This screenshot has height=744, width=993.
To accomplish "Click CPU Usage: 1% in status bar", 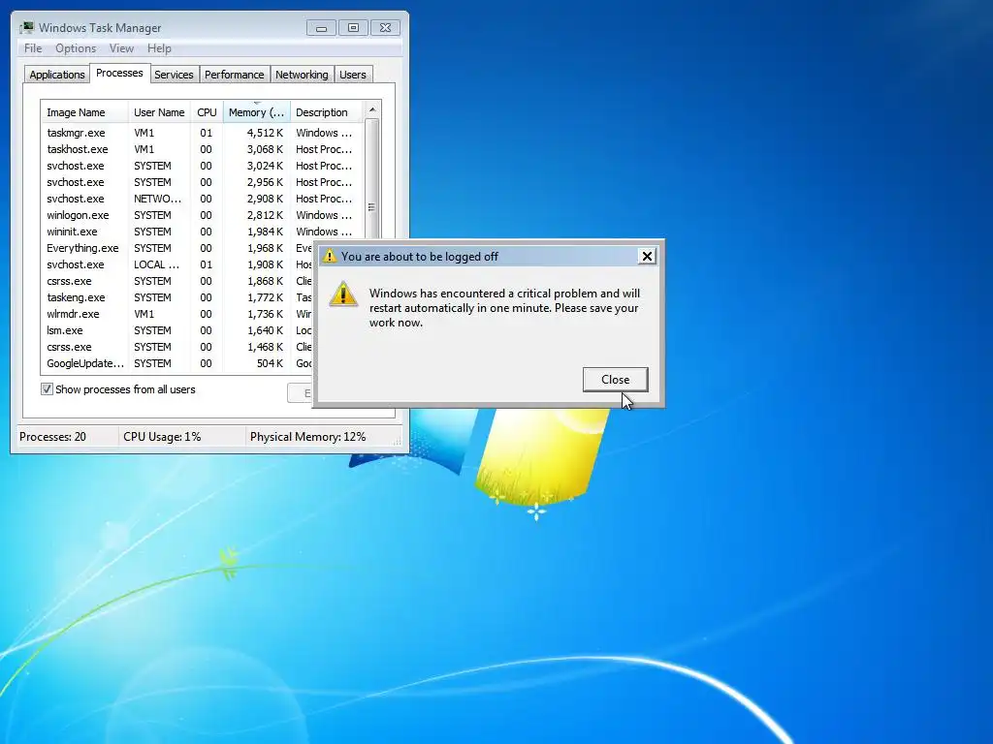I will pyautogui.click(x=162, y=437).
